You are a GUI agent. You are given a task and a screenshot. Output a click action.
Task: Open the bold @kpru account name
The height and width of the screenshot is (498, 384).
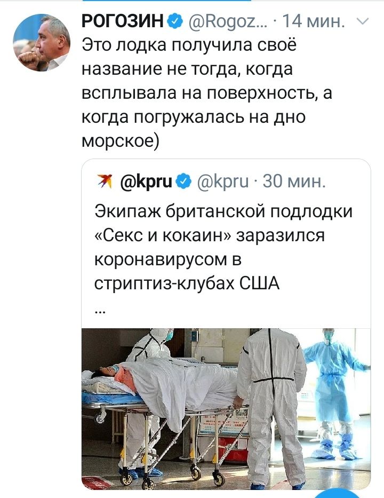pyautogui.click(x=146, y=181)
